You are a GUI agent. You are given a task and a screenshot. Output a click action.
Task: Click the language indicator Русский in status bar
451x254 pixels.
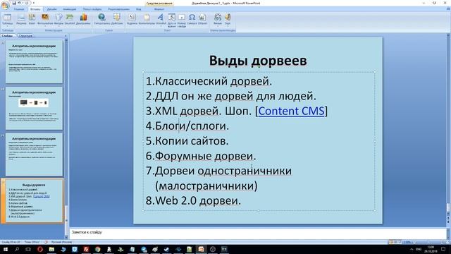61,242
